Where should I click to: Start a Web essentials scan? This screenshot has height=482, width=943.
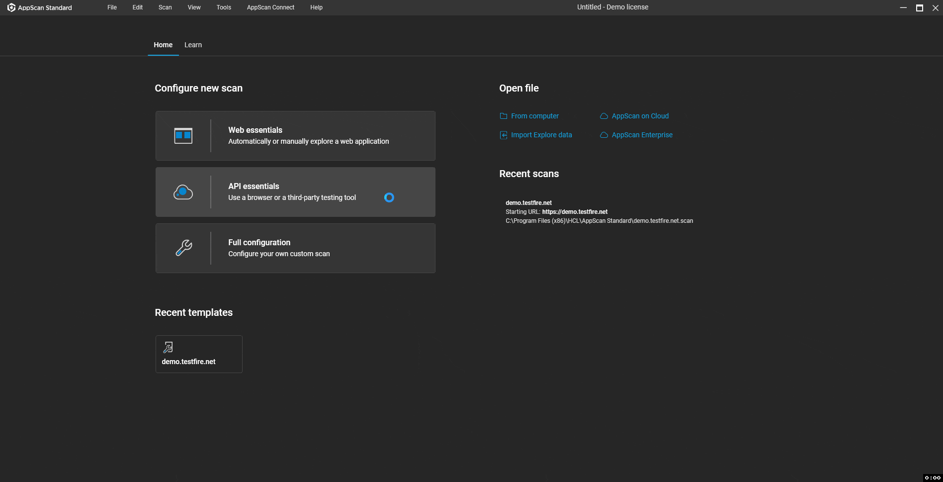[295, 136]
